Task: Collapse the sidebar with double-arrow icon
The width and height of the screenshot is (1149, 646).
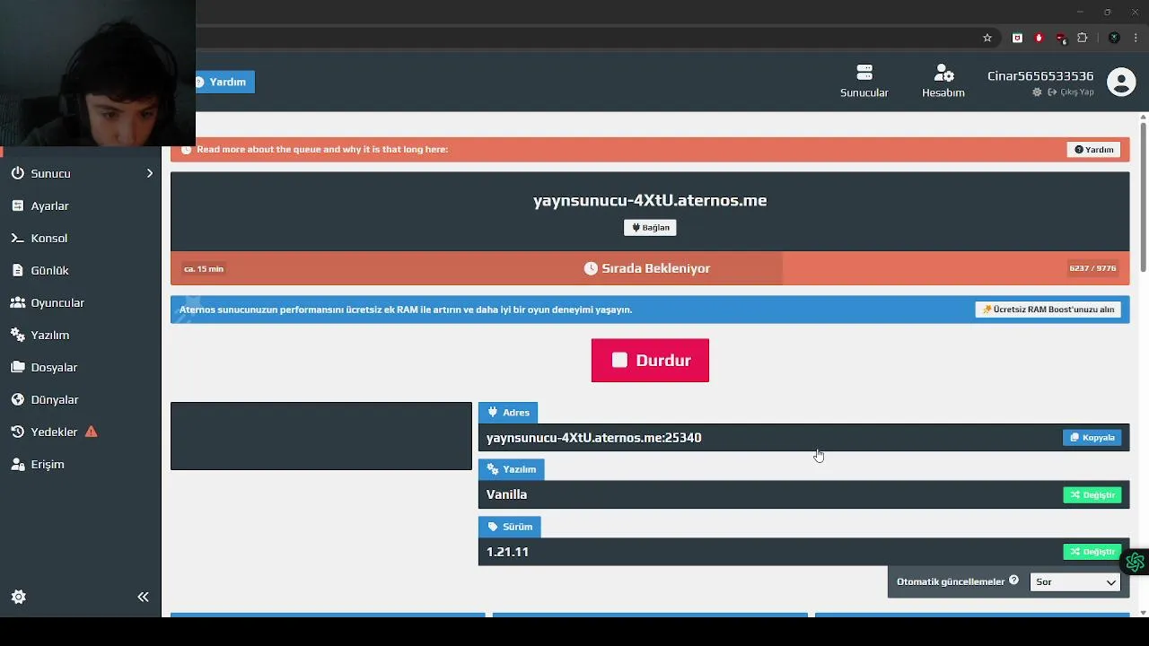Action: 143,597
